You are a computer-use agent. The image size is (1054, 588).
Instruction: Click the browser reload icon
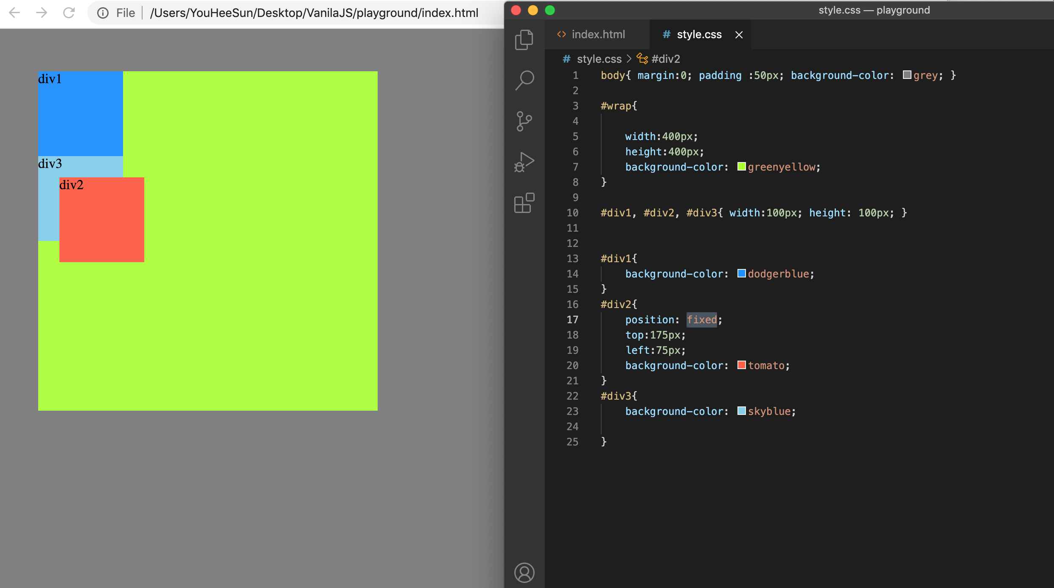click(69, 13)
